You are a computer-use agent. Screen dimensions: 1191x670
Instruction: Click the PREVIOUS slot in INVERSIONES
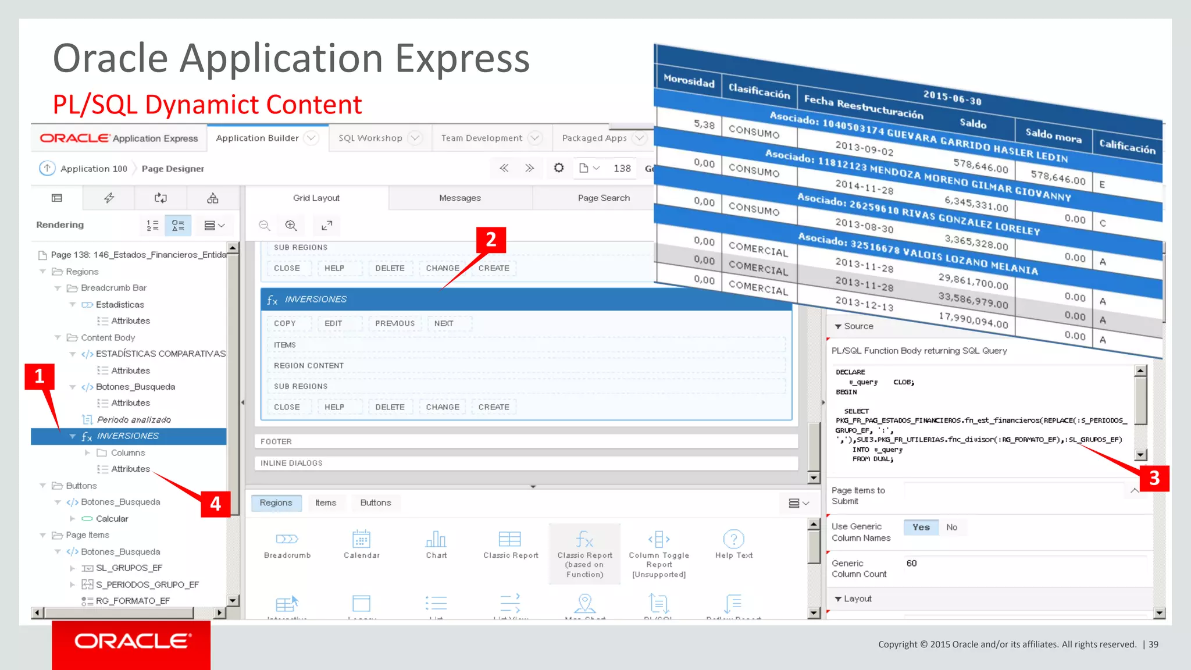(x=395, y=323)
